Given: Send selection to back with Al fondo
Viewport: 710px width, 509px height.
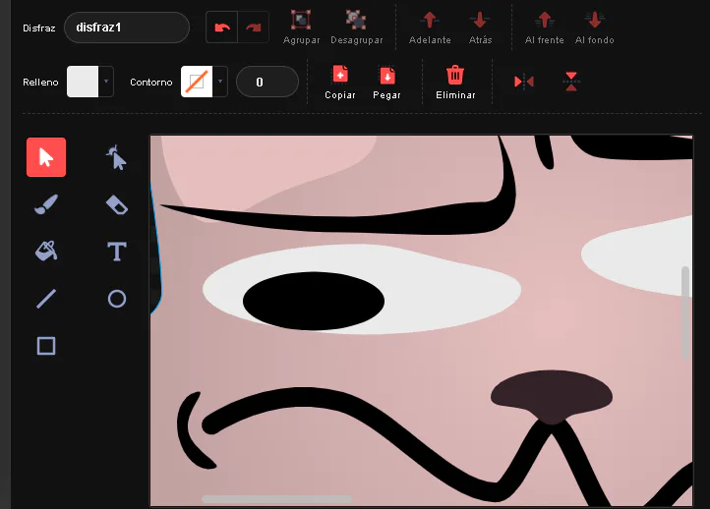Looking at the screenshot, I should pyautogui.click(x=595, y=28).
